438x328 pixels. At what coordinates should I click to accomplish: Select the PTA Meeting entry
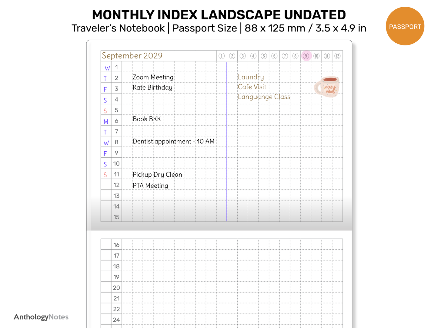point(150,185)
